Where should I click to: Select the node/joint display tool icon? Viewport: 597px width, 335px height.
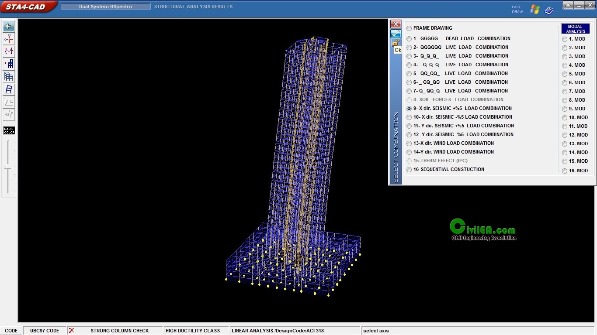pos(9,39)
